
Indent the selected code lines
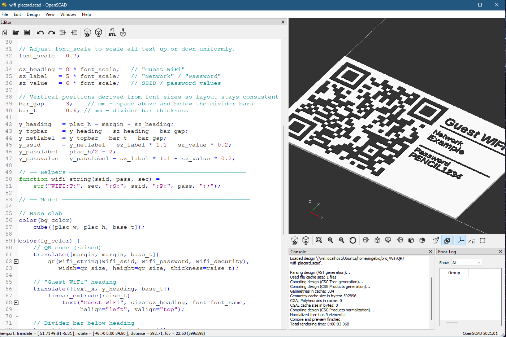(74, 32)
